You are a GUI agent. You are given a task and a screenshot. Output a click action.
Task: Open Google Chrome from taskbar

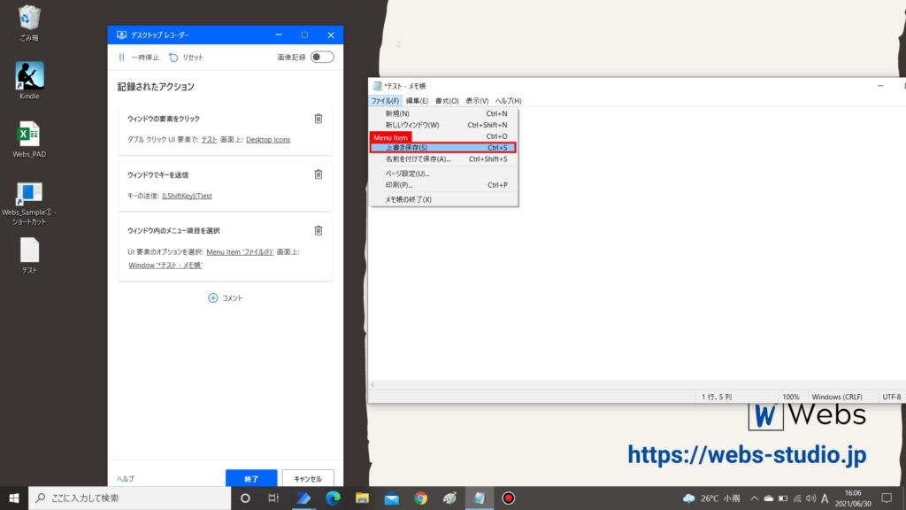pyautogui.click(x=420, y=498)
